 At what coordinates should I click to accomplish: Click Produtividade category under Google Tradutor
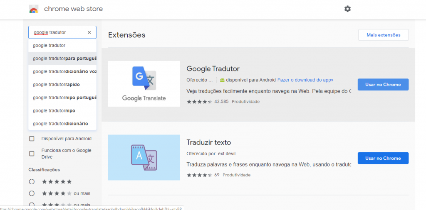pyautogui.click(x=245, y=102)
